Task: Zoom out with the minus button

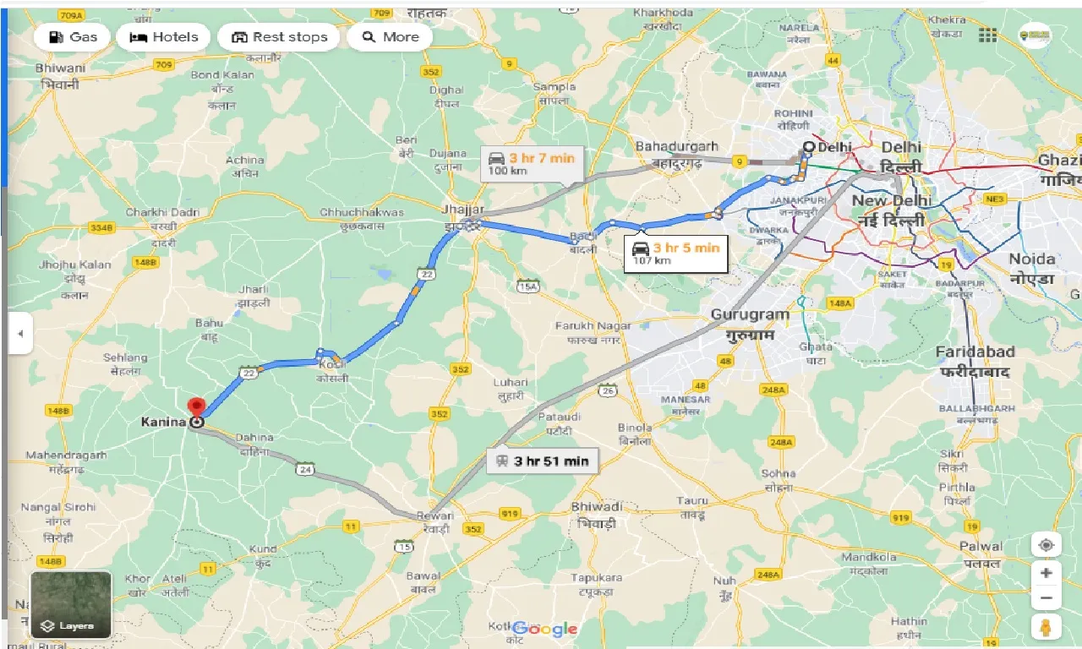Action: pos(1046,598)
